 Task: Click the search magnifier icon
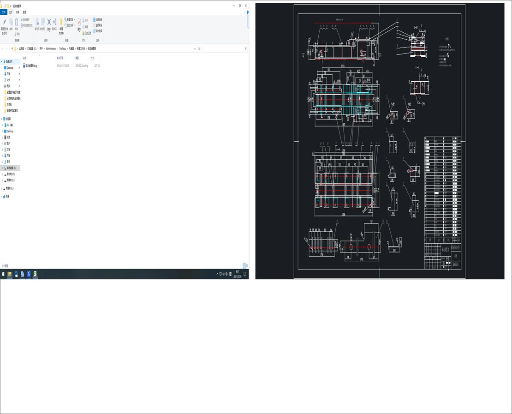click(245, 48)
